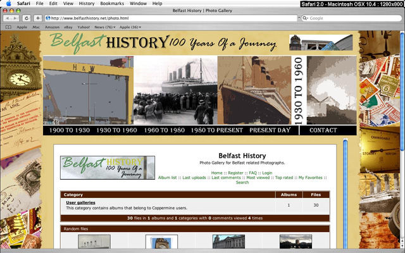
Task: Click the Apple logo menu
Action: pyautogui.click(x=8, y=3)
